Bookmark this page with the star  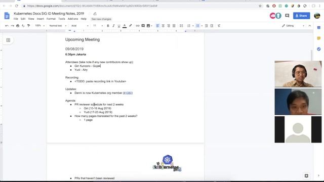tap(260, 6)
